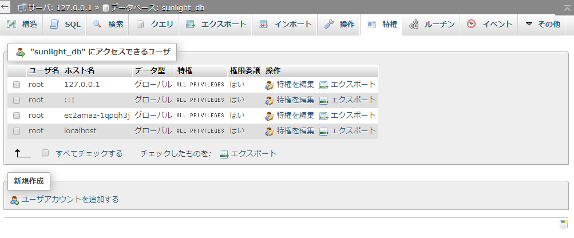Image resolution: width=574 pixels, height=238 pixels.
Task: Check the box for root at 127.0.0.1
Action: (x=17, y=85)
